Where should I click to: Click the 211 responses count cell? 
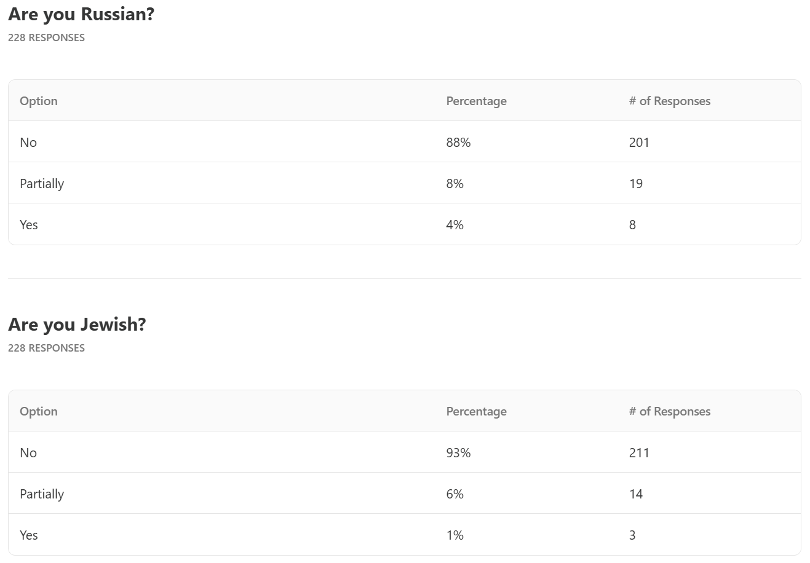point(639,453)
